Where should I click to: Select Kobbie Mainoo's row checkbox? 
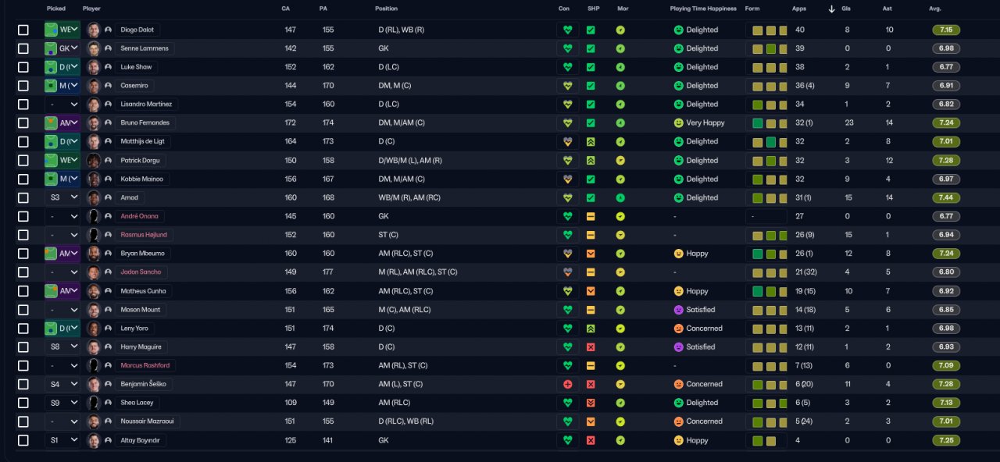coord(23,179)
